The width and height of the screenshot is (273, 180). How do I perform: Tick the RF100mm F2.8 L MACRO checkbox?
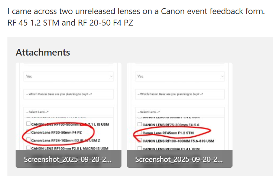(x=28, y=148)
